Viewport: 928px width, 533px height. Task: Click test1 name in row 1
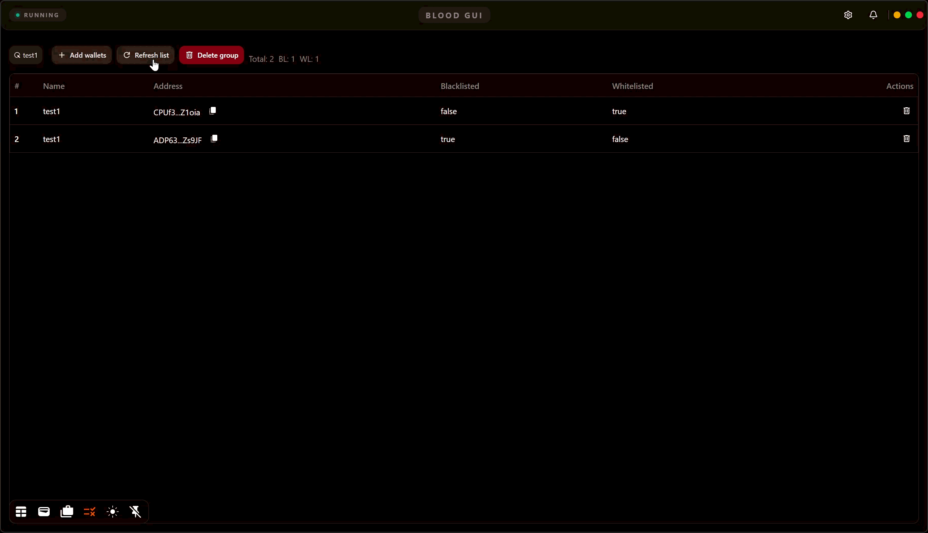click(52, 111)
